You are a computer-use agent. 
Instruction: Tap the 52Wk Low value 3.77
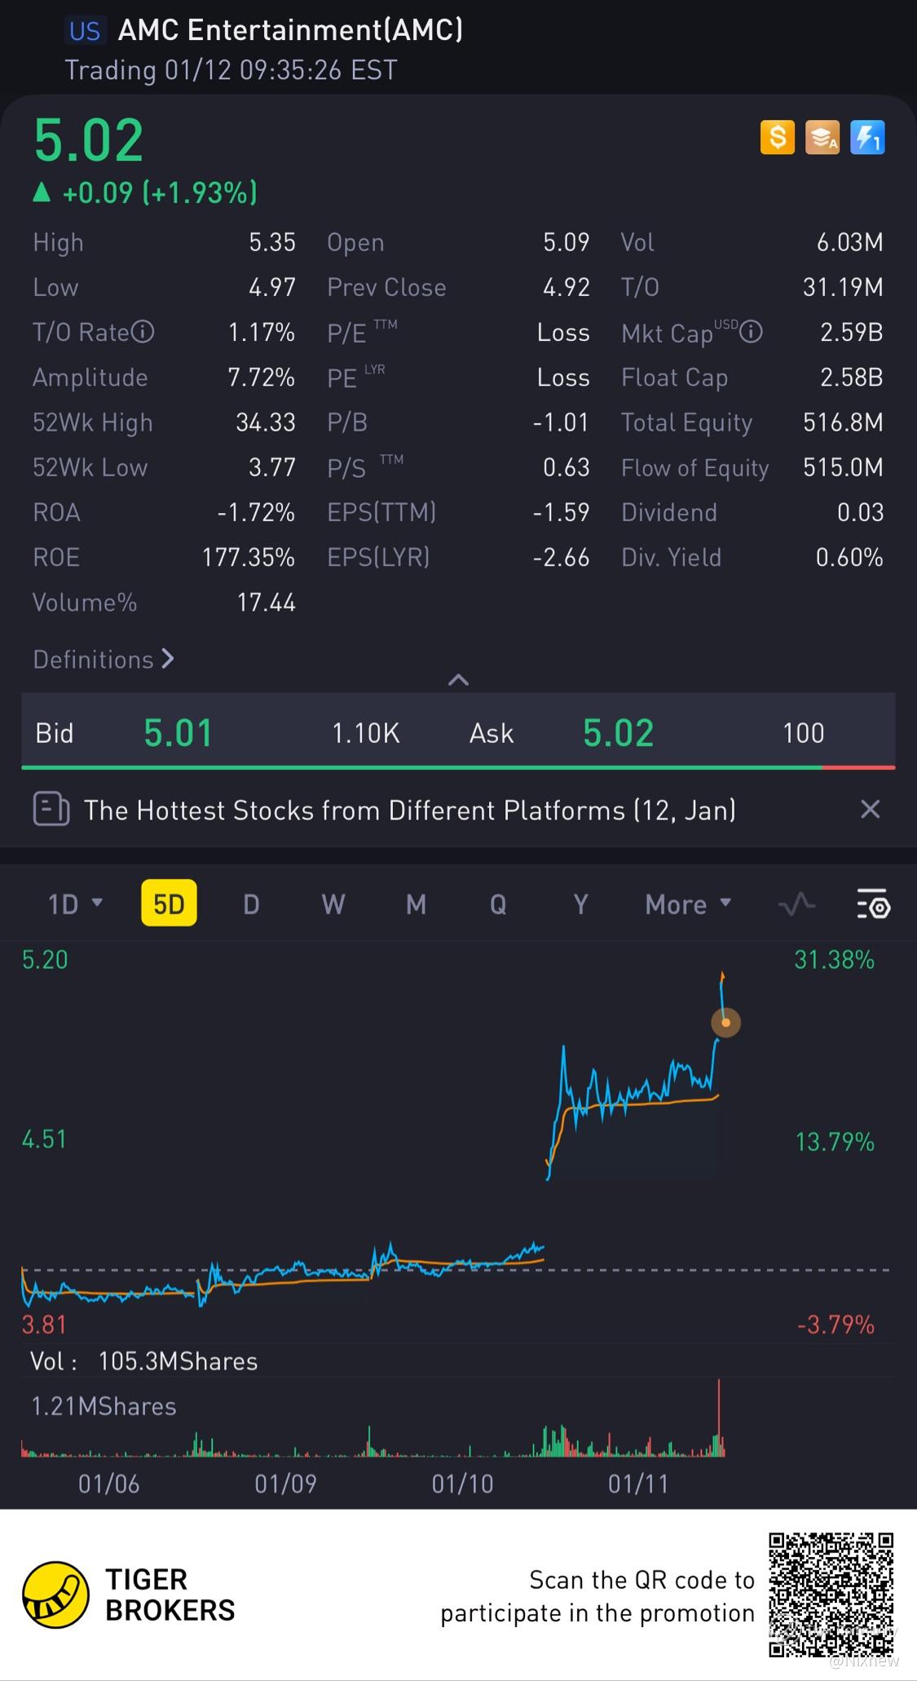pyautogui.click(x=272, y=467)
